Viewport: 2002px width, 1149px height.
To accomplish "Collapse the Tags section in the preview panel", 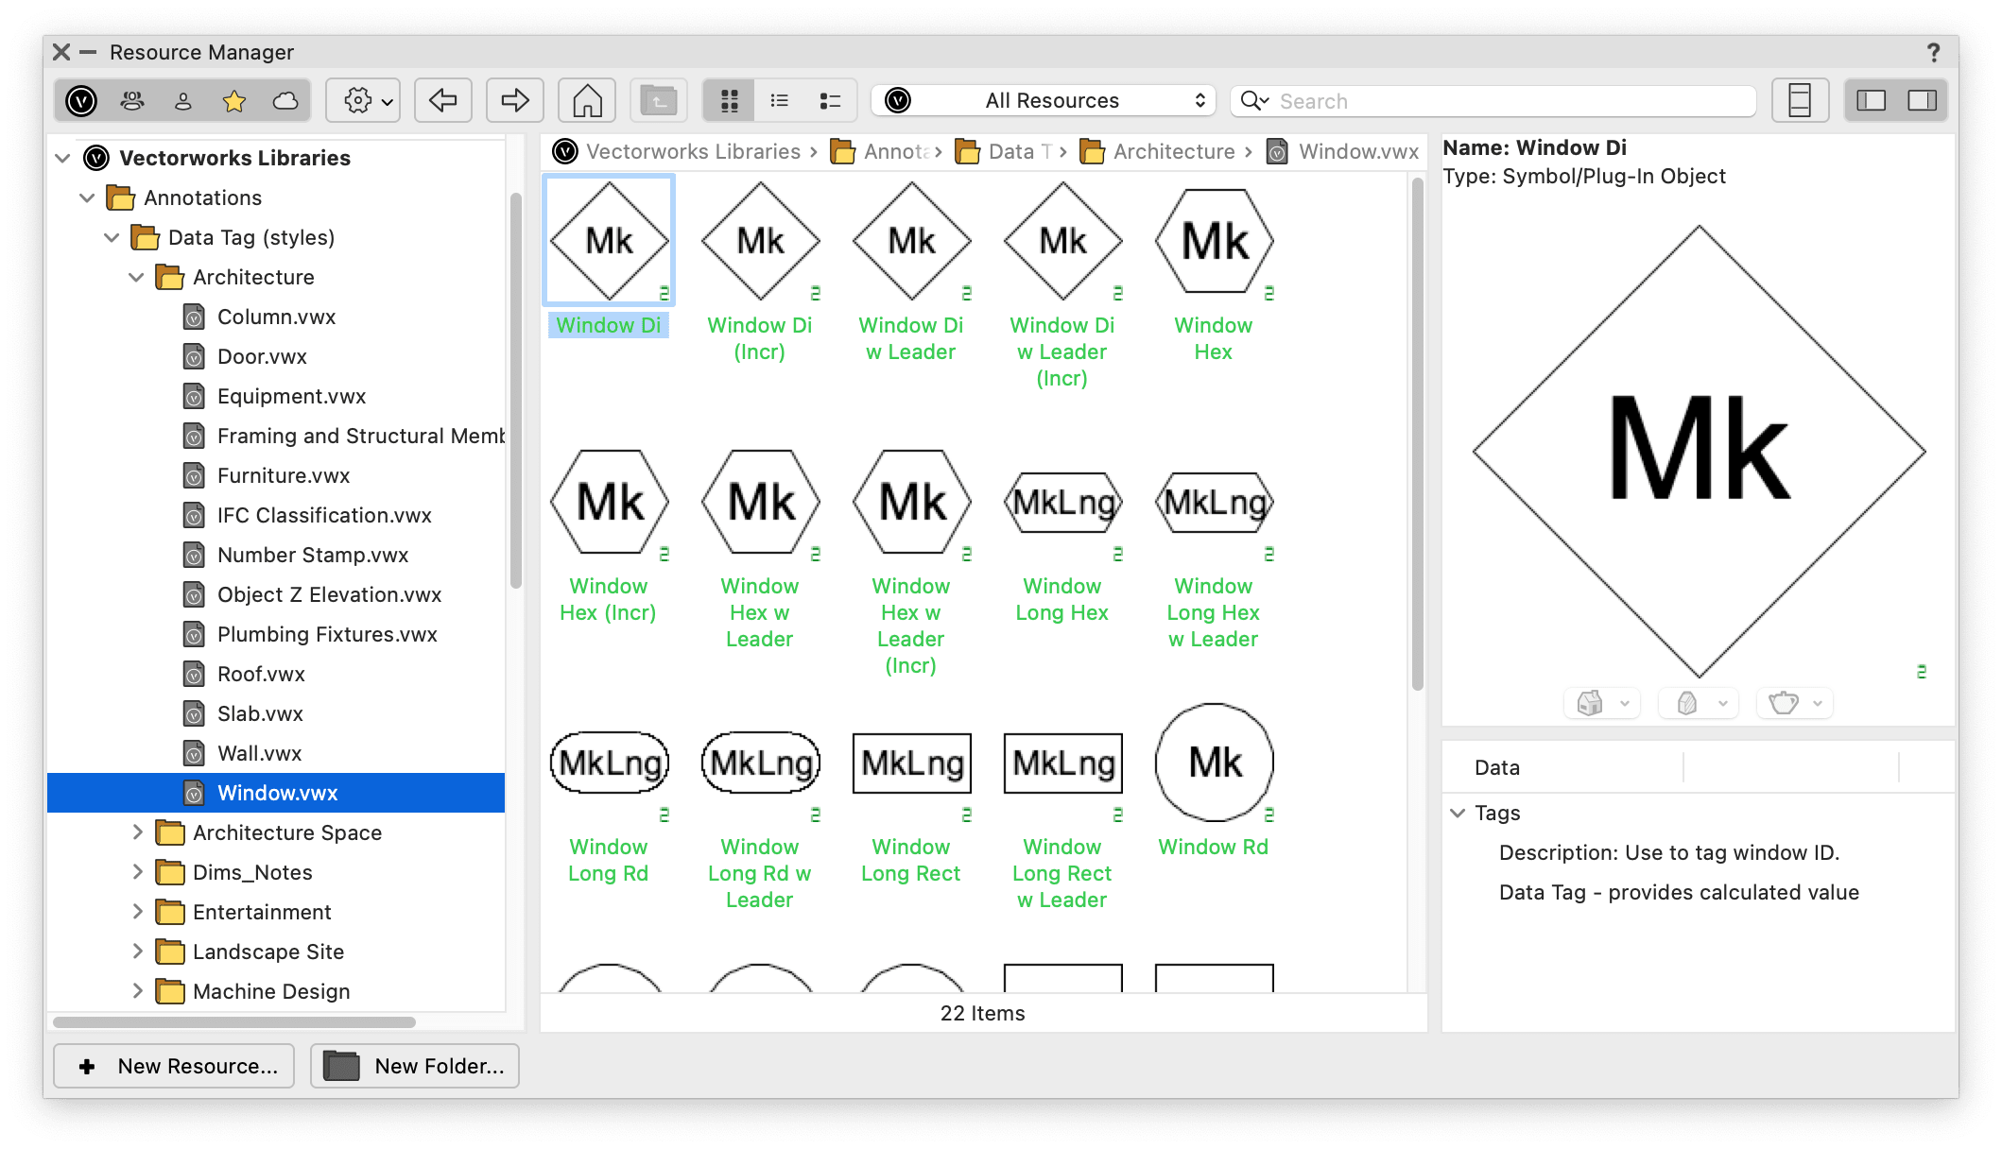I will (x=1457, y=813).
